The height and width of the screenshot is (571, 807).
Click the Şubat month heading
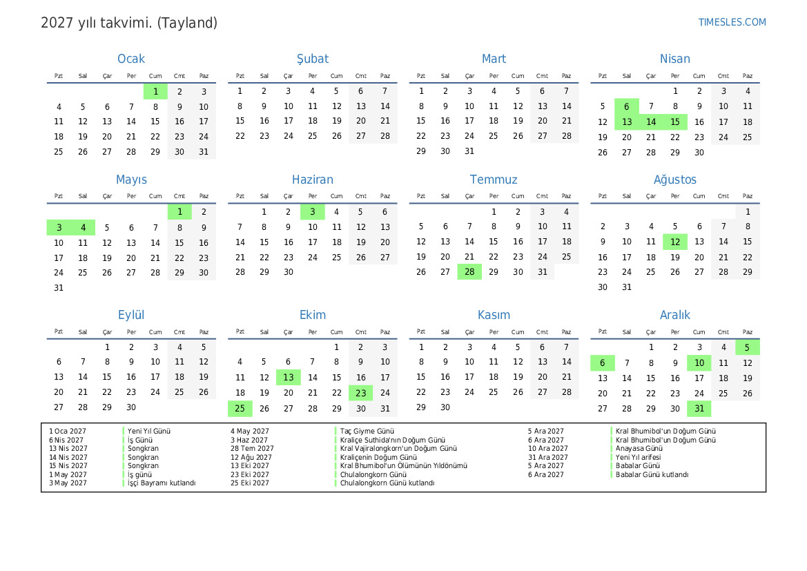[312, 59]
